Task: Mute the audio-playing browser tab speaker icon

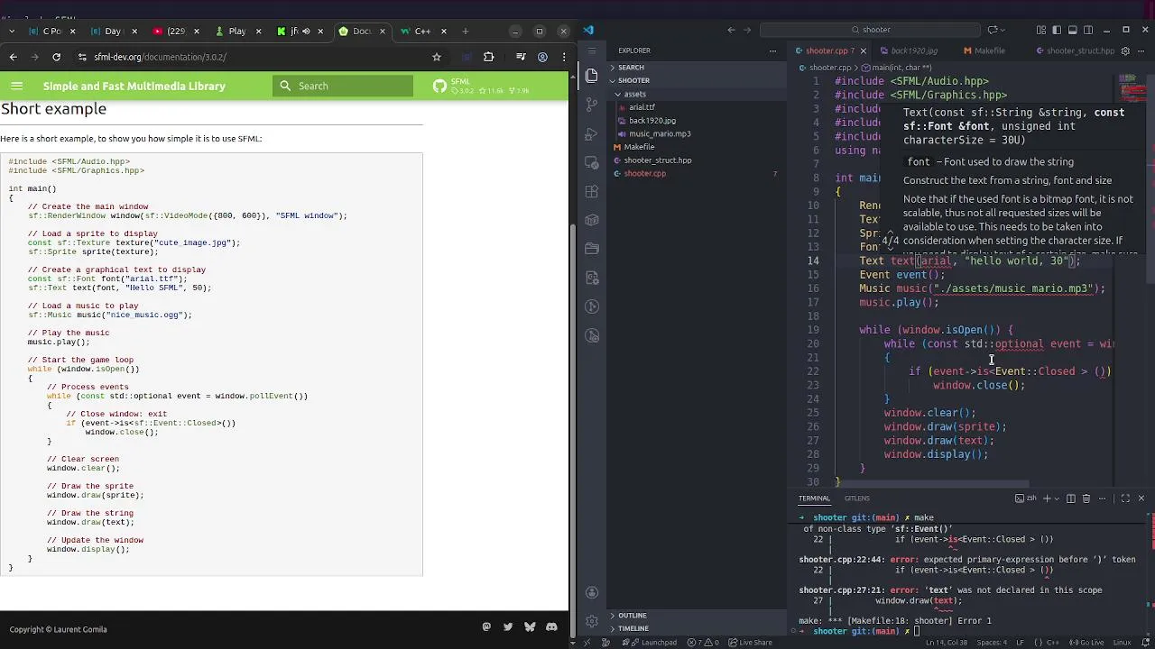Action: click(306, 32)
